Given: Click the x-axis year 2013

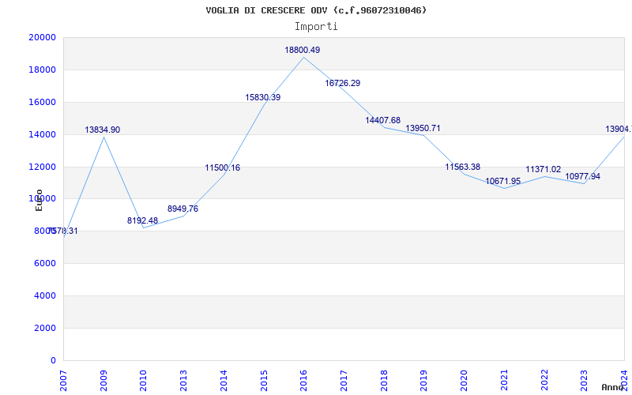Looking at the screenshot, I should [x=183, y=381].
